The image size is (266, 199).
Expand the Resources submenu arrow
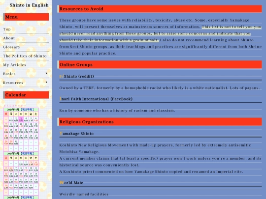pos(46,82)
